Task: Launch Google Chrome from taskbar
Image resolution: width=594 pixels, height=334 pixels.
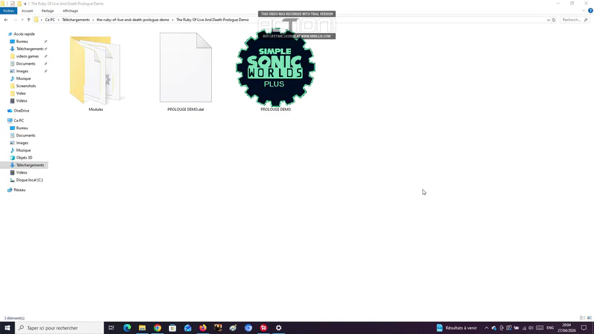Action: [x=157, y=328]
